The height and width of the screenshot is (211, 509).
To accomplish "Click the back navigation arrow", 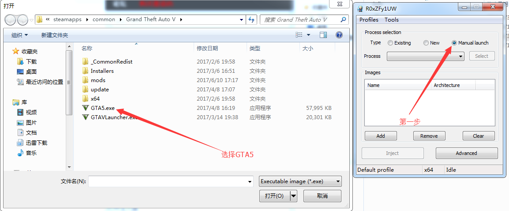I will click(x=11, y=20).
